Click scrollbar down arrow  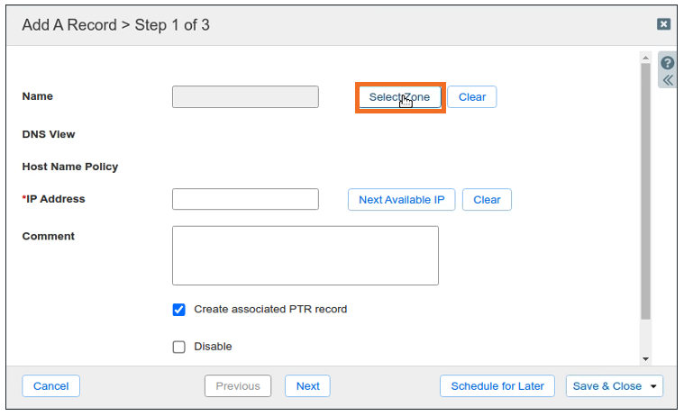tap(645, 358)
